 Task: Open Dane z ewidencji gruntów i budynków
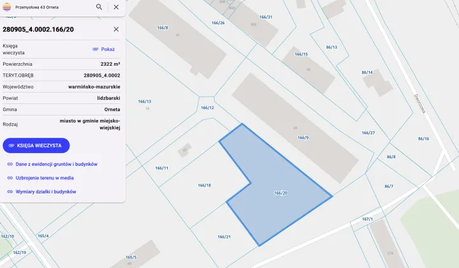(57, 165)
